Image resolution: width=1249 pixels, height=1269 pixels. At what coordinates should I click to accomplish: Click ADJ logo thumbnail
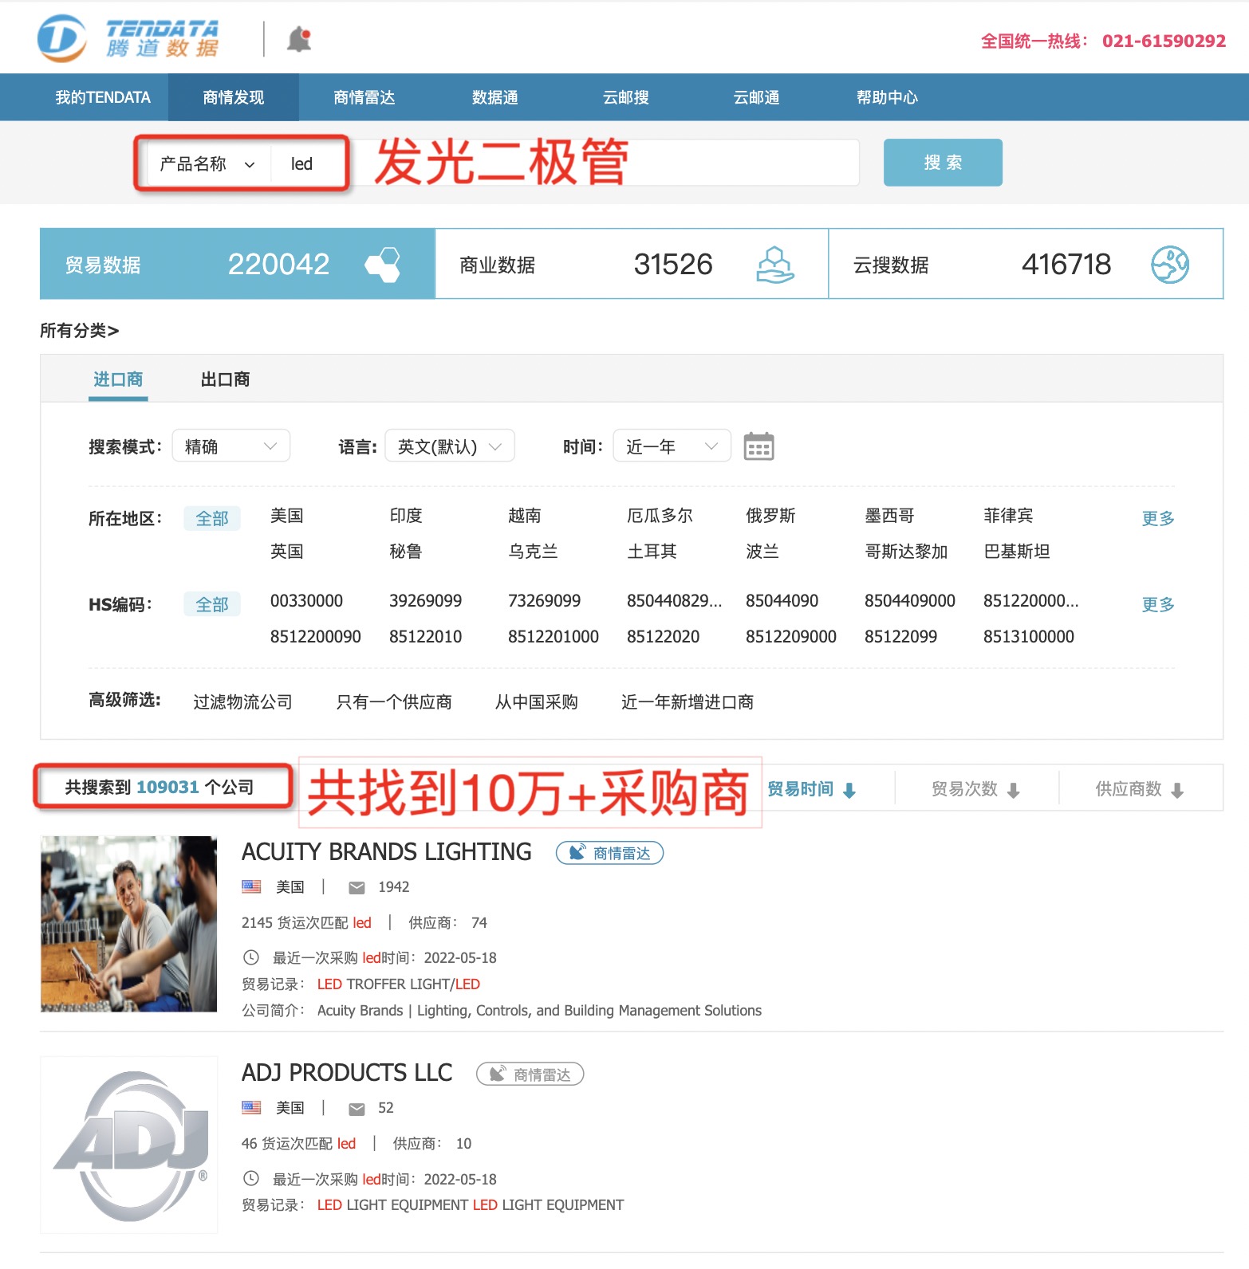coord(128,1145)
